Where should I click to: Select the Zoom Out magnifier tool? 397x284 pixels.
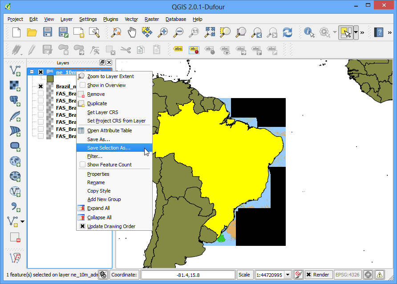pyautogui.click(x=178, y=32)
